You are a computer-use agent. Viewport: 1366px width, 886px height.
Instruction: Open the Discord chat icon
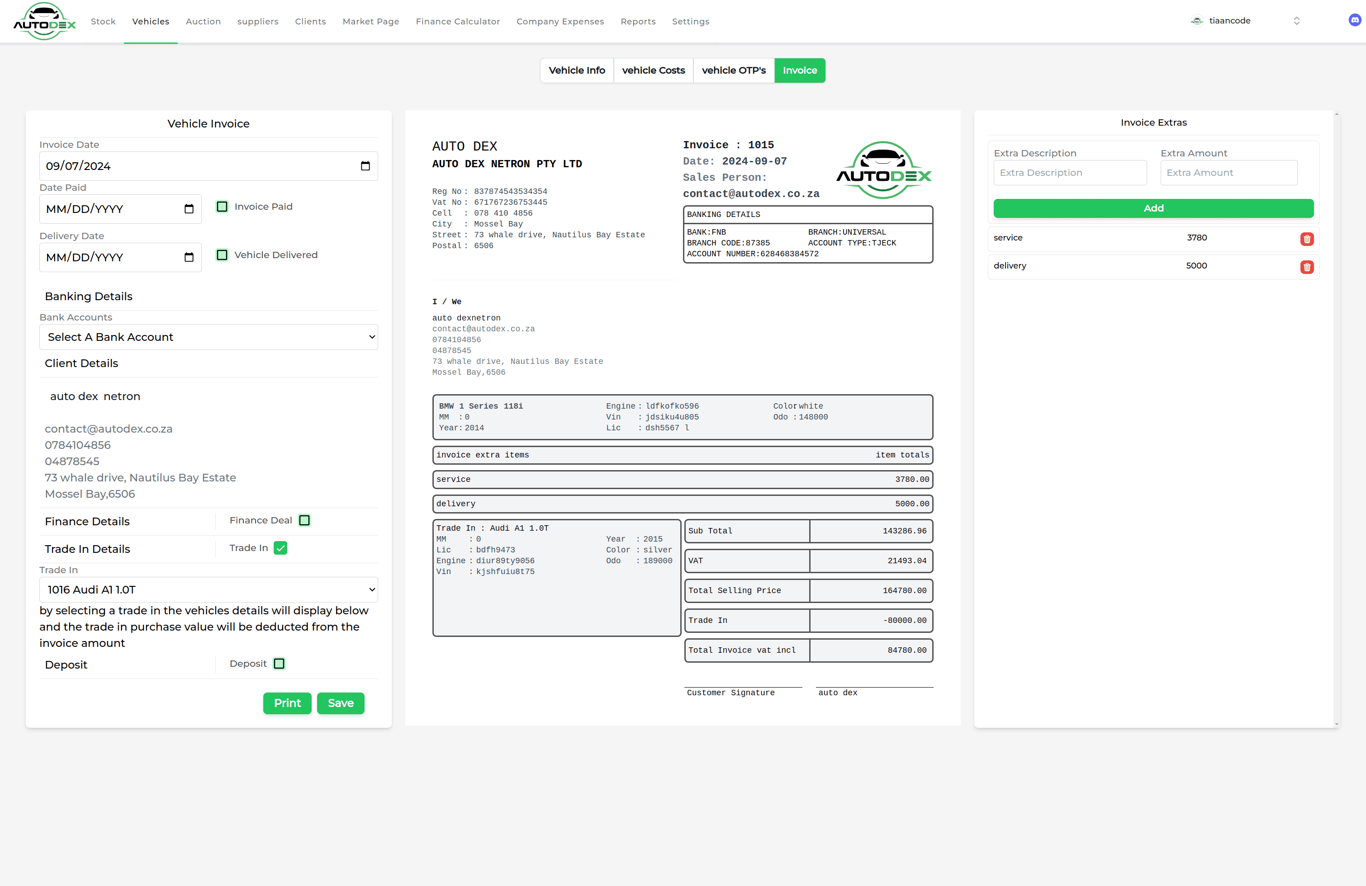point(1355,21)
